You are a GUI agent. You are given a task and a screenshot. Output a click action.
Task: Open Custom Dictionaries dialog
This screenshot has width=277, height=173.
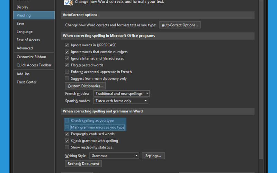coord(85,86)
